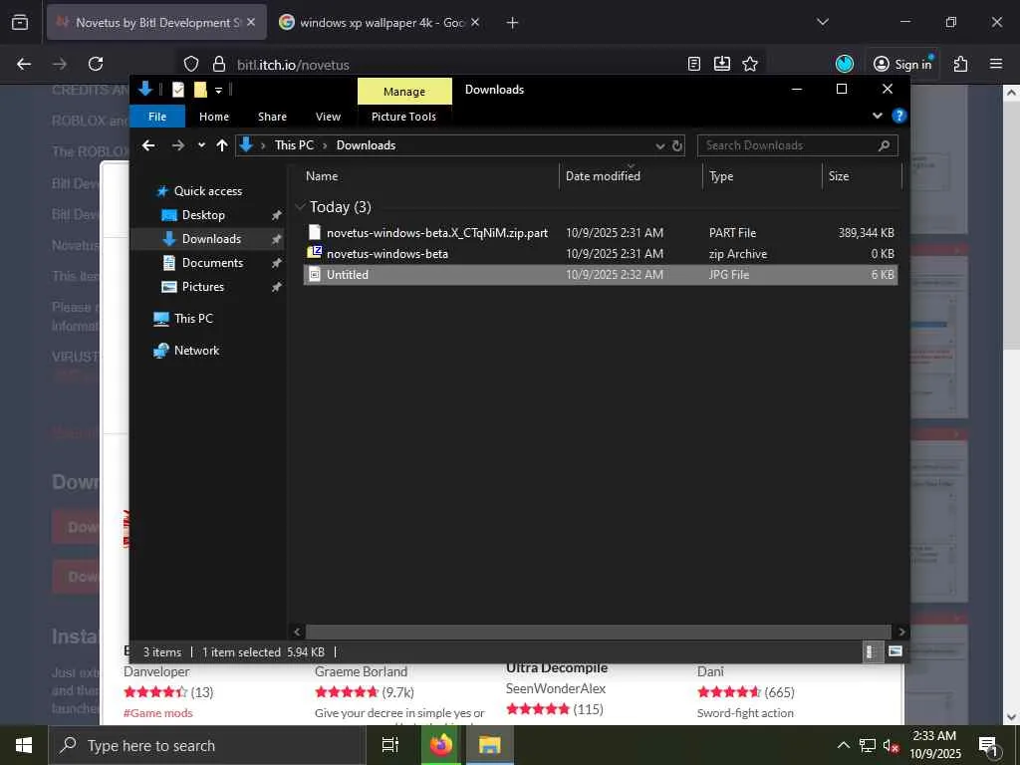The height and width of the screenshot is (765, 1020).
Task: Sort files by the Size column
Action: click(862, 176)
